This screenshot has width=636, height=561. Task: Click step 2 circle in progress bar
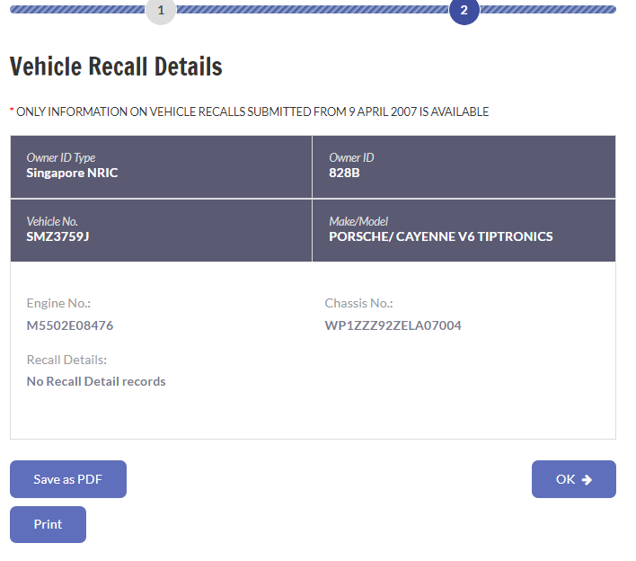[x=464, y=10]
